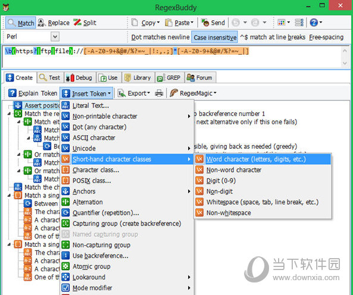Choose Literal Text... menu item
This screenshot has width=353, height=295.
pyautogui.click(x=127, y=105)
